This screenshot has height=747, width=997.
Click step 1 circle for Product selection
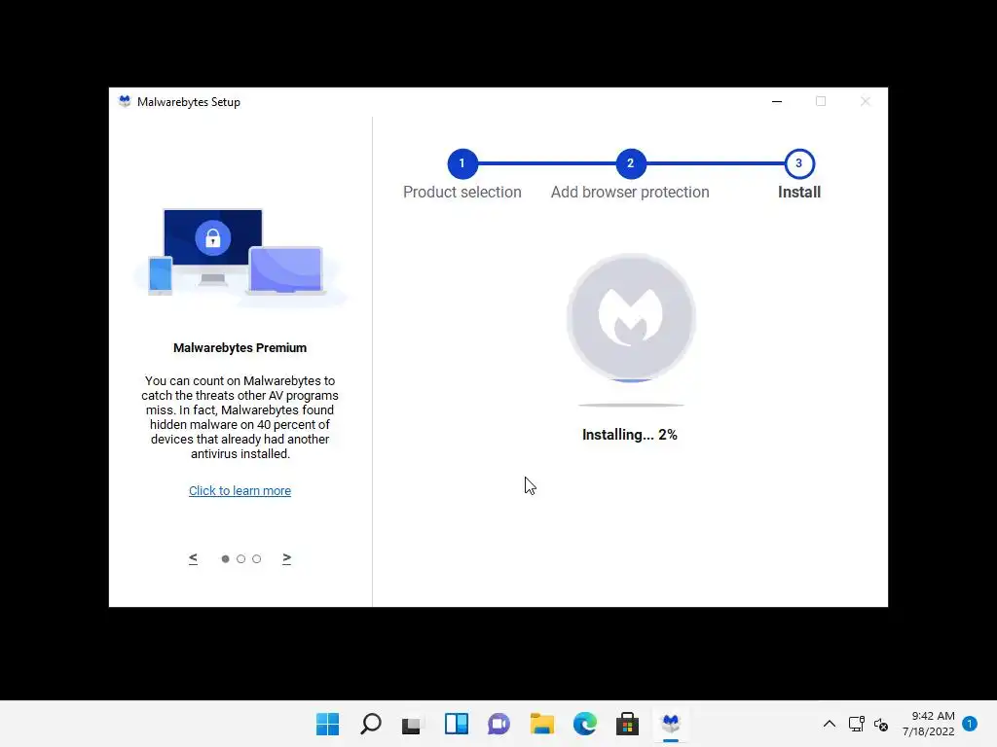[462, 163]
